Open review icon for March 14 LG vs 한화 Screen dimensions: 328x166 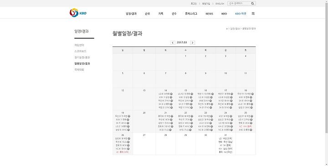tap(171, 94)
